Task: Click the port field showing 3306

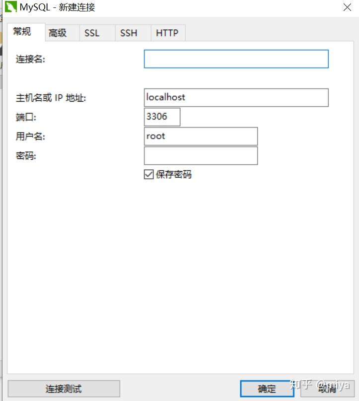Action: pyautogui.click(x=162, y=117)
